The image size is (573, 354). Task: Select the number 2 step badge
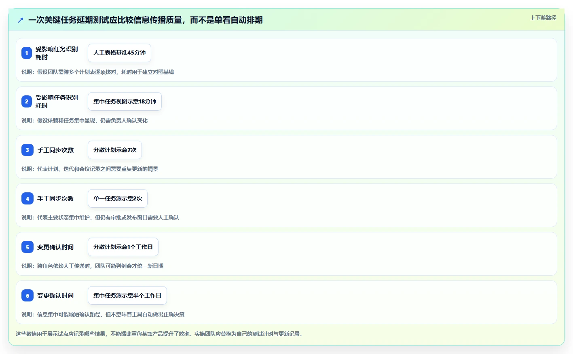(x=27, y=101)
